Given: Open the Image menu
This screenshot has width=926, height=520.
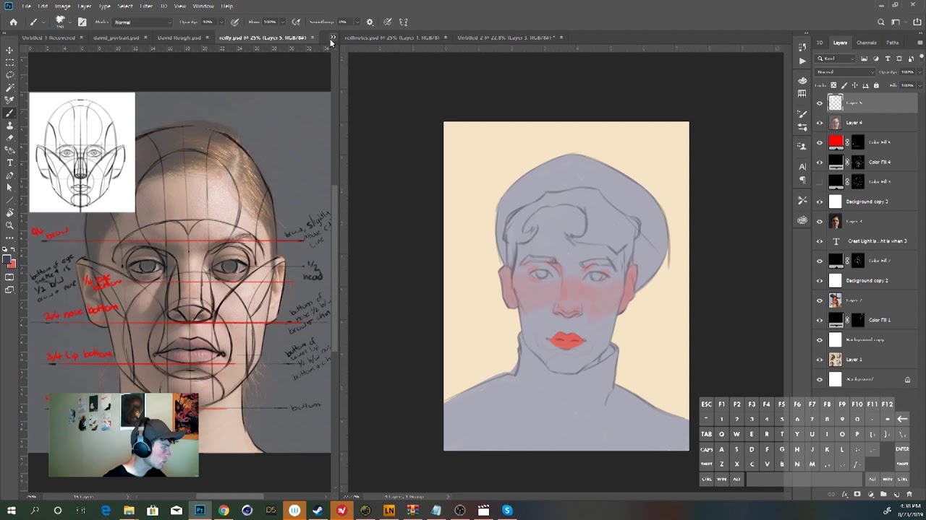Looking at the screenshot, I should [x=62, y=6].
